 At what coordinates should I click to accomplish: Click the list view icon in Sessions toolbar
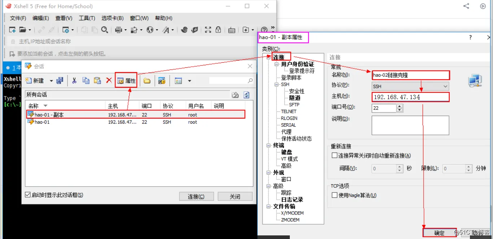click(x=178, y=81)
